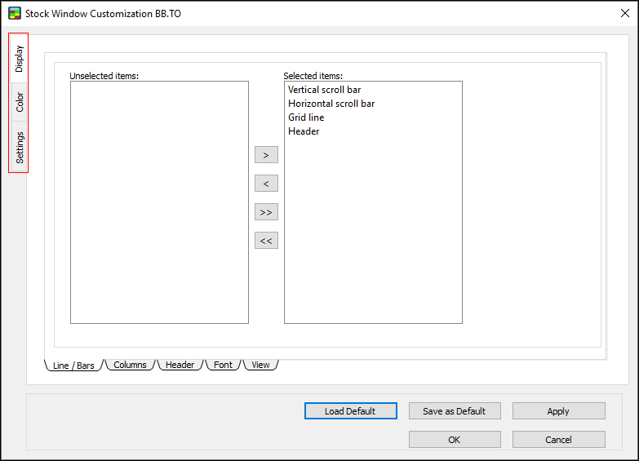Click the Save as Default button
639x461 pixels.
click(454, 411)
